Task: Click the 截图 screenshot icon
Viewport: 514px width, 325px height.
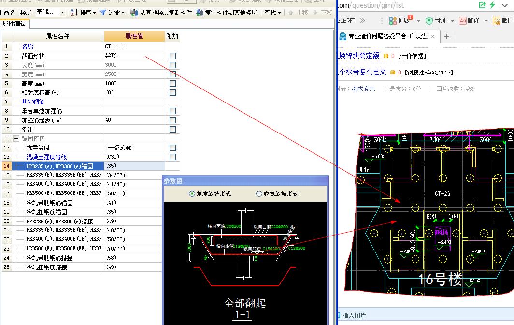Action: point(496,21)
